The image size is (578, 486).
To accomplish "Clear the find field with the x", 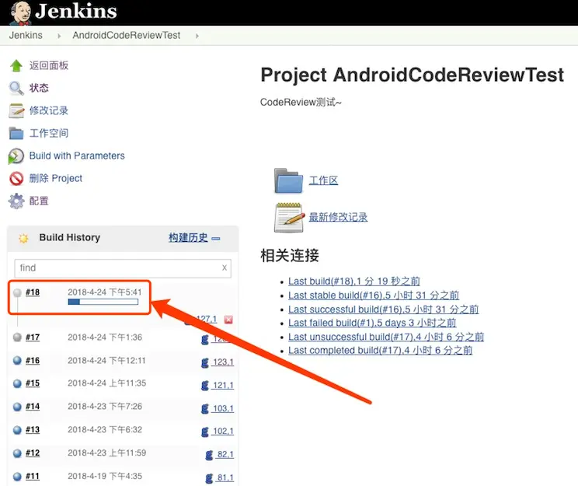I will coord(225,268).
